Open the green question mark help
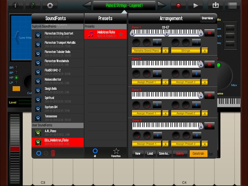Viewport: 248px width, 186px height. click(32, 5)
